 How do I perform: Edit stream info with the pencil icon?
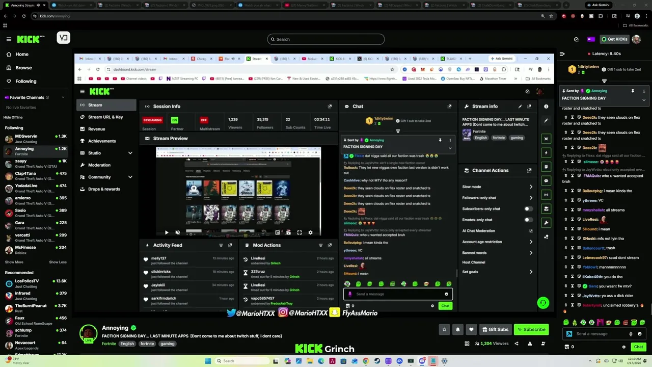pyautogui.click(x=520, y=107)
